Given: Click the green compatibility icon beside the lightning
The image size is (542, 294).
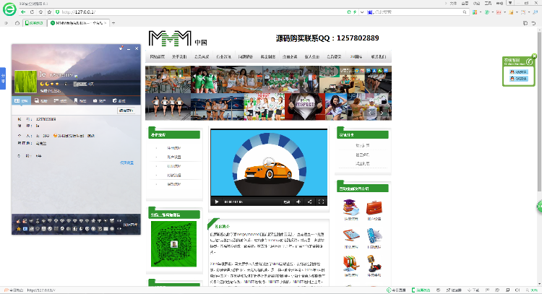Looking at the screenshot, I should pos(349,12).
